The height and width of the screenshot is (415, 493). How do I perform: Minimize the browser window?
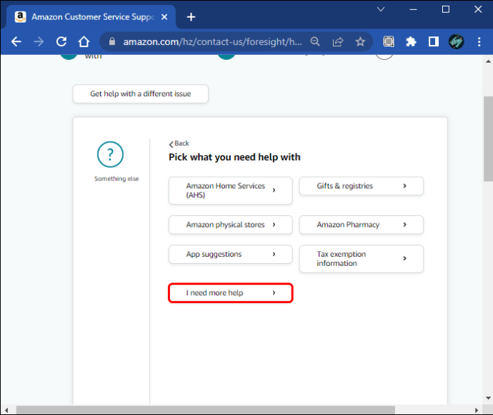pos(413,9)
